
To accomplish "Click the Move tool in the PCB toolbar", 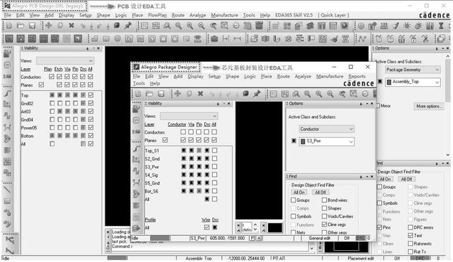I will pyautogui.click(x=48, y=26).
